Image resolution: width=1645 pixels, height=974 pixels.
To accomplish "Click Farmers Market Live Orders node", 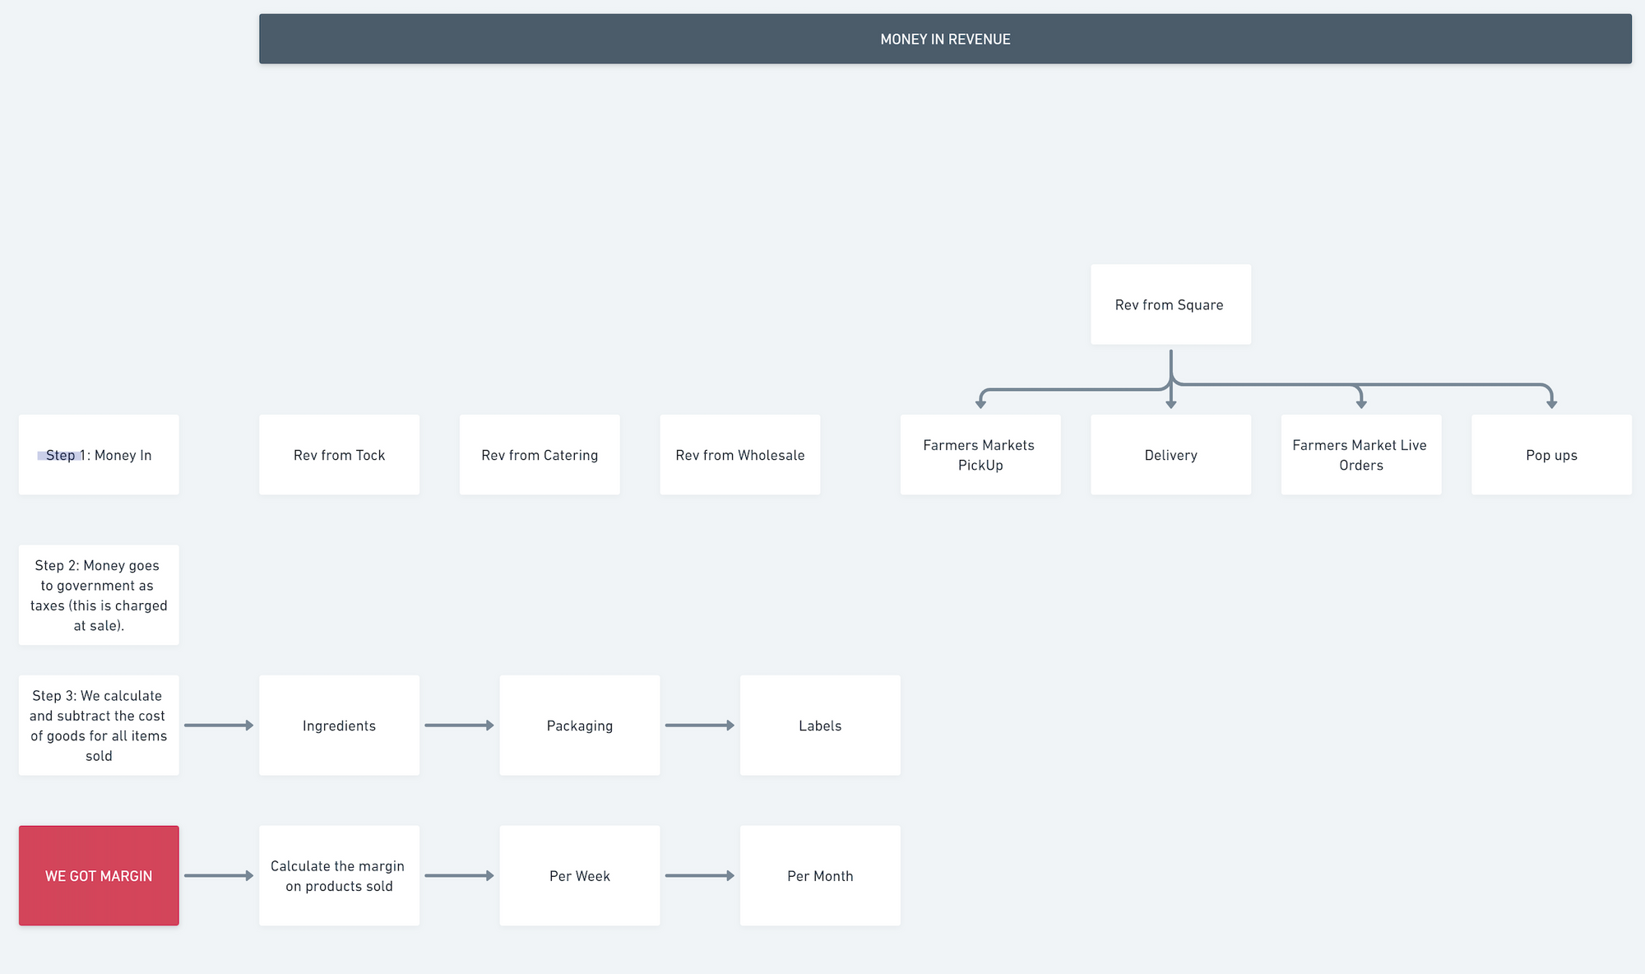I will tap(1360, 455).
